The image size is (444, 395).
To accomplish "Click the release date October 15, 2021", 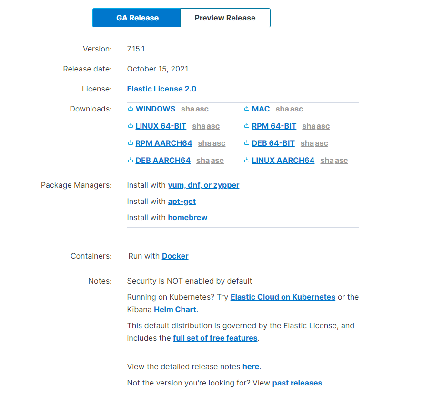I will pyautogui.click(x=157, y=69).
